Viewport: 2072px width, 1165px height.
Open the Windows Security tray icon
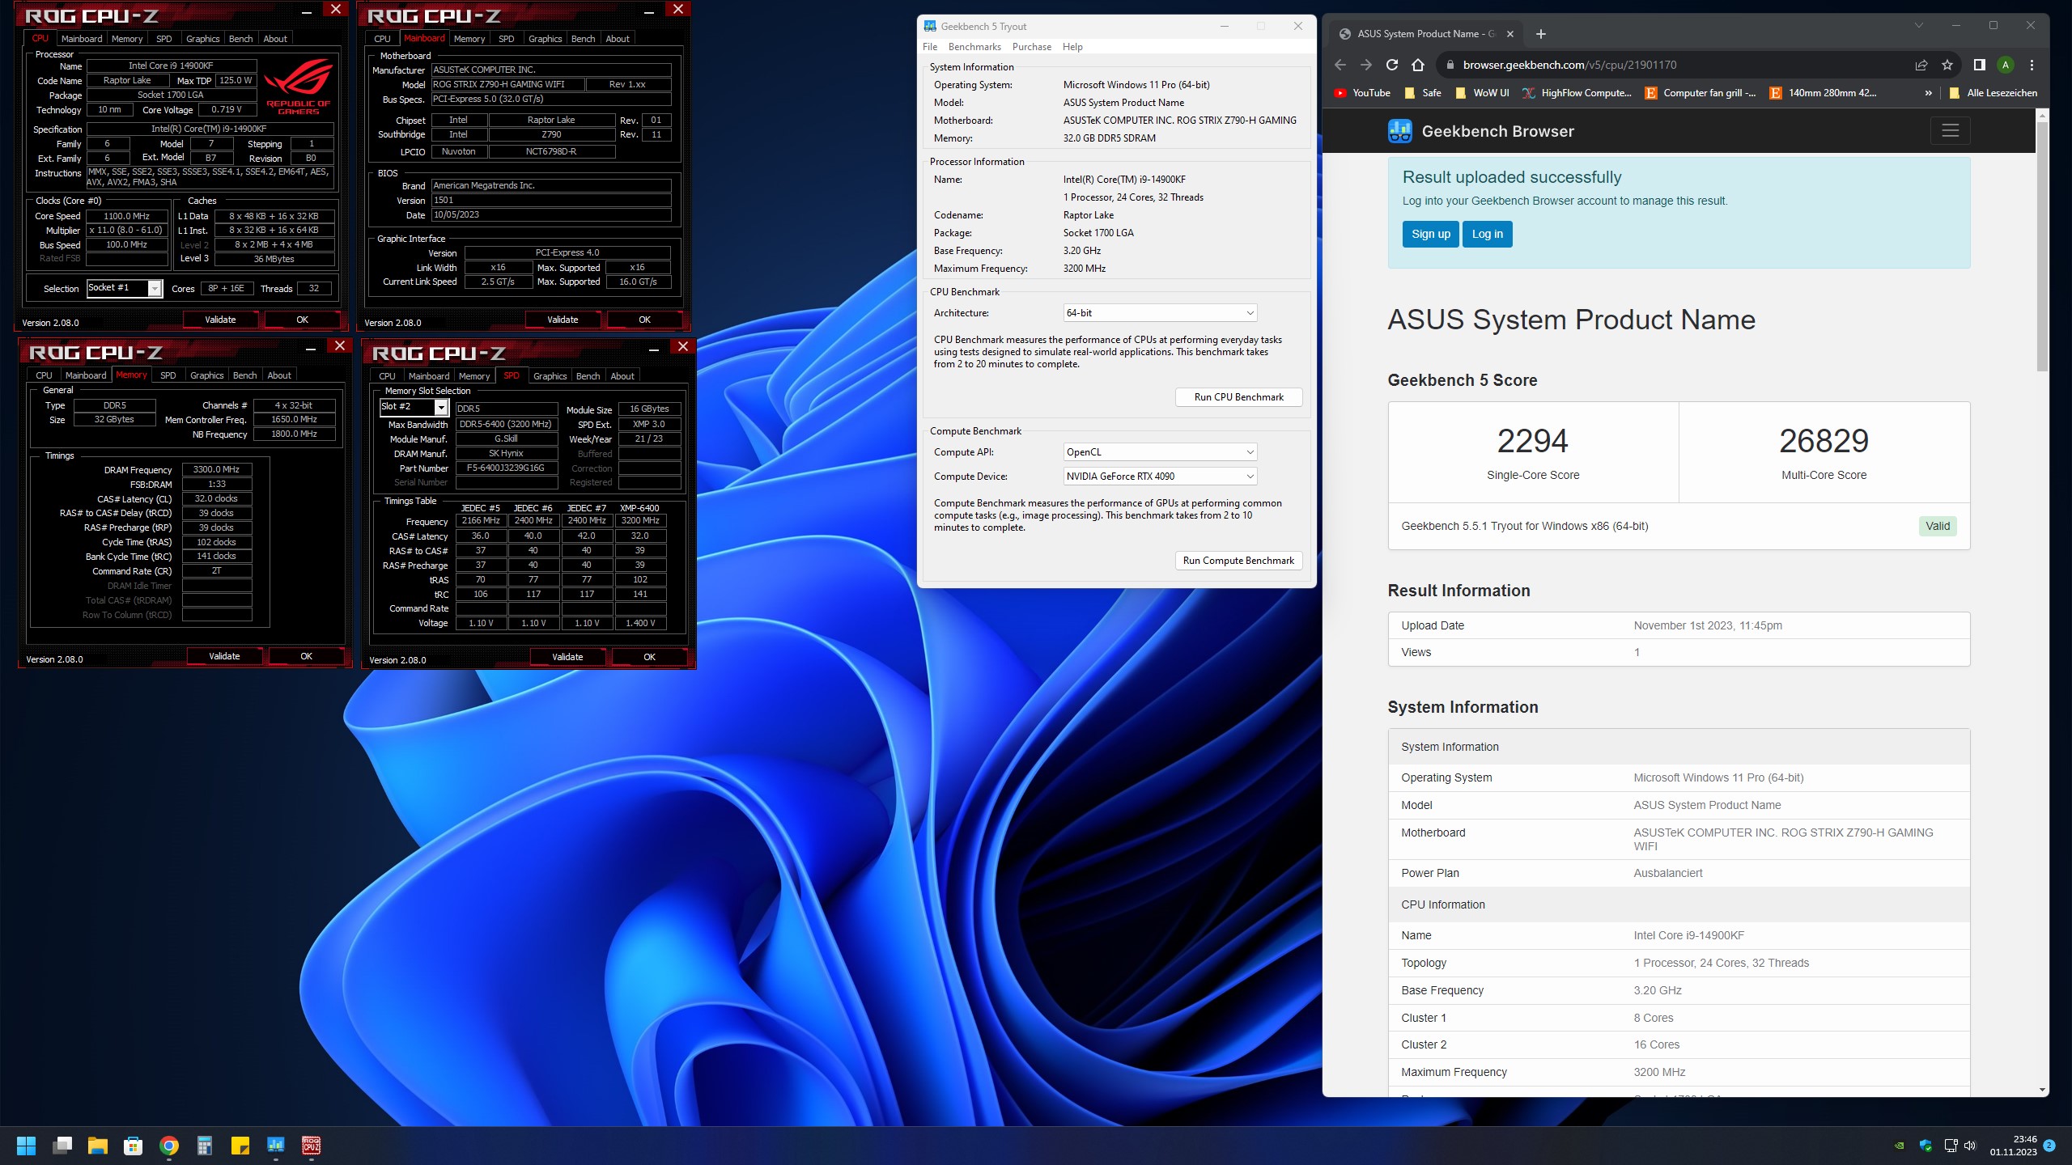[x=1926, y=1146]
